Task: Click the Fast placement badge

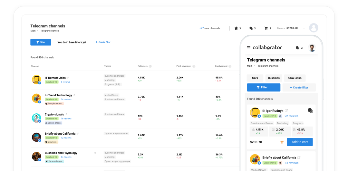Action: click(54, 104)
